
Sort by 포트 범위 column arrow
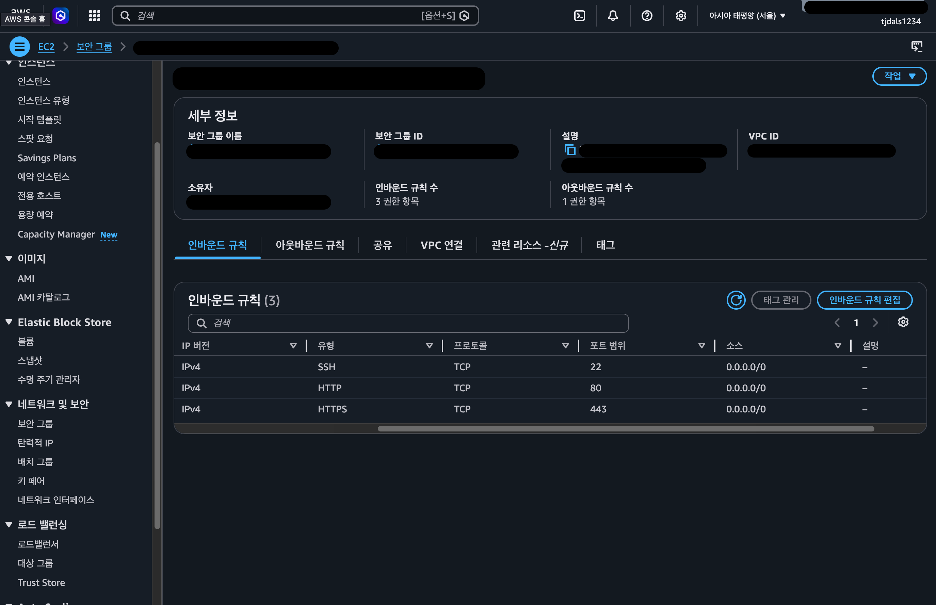(701, 346)
